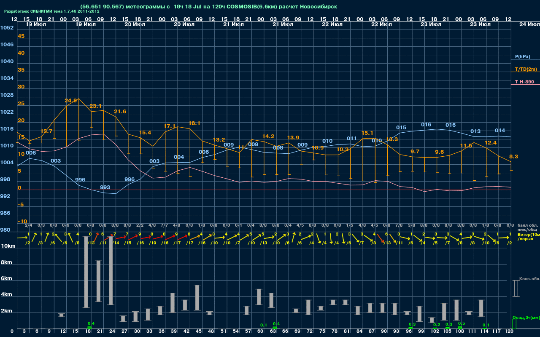540x337 pixels.
Task: Click the 24 Июл date label
Action: click(529, 24)
